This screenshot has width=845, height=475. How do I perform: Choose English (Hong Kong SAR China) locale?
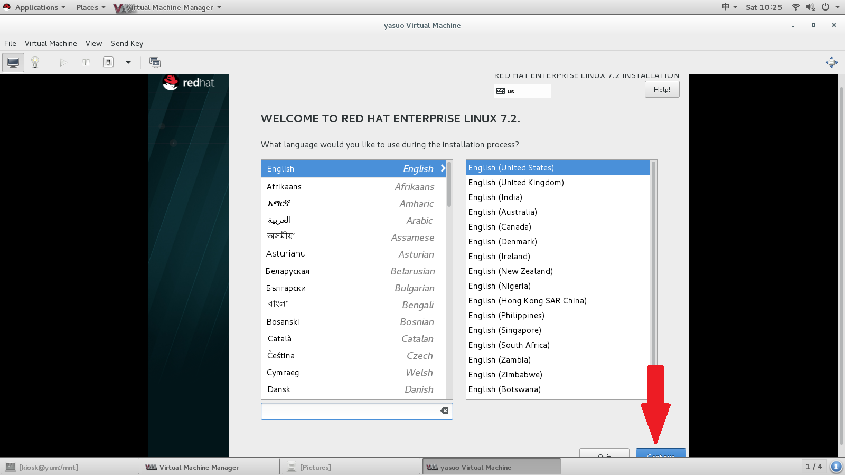(558, 301)
